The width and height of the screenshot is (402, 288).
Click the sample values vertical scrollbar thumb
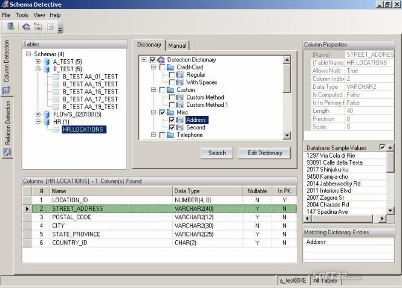390,162
